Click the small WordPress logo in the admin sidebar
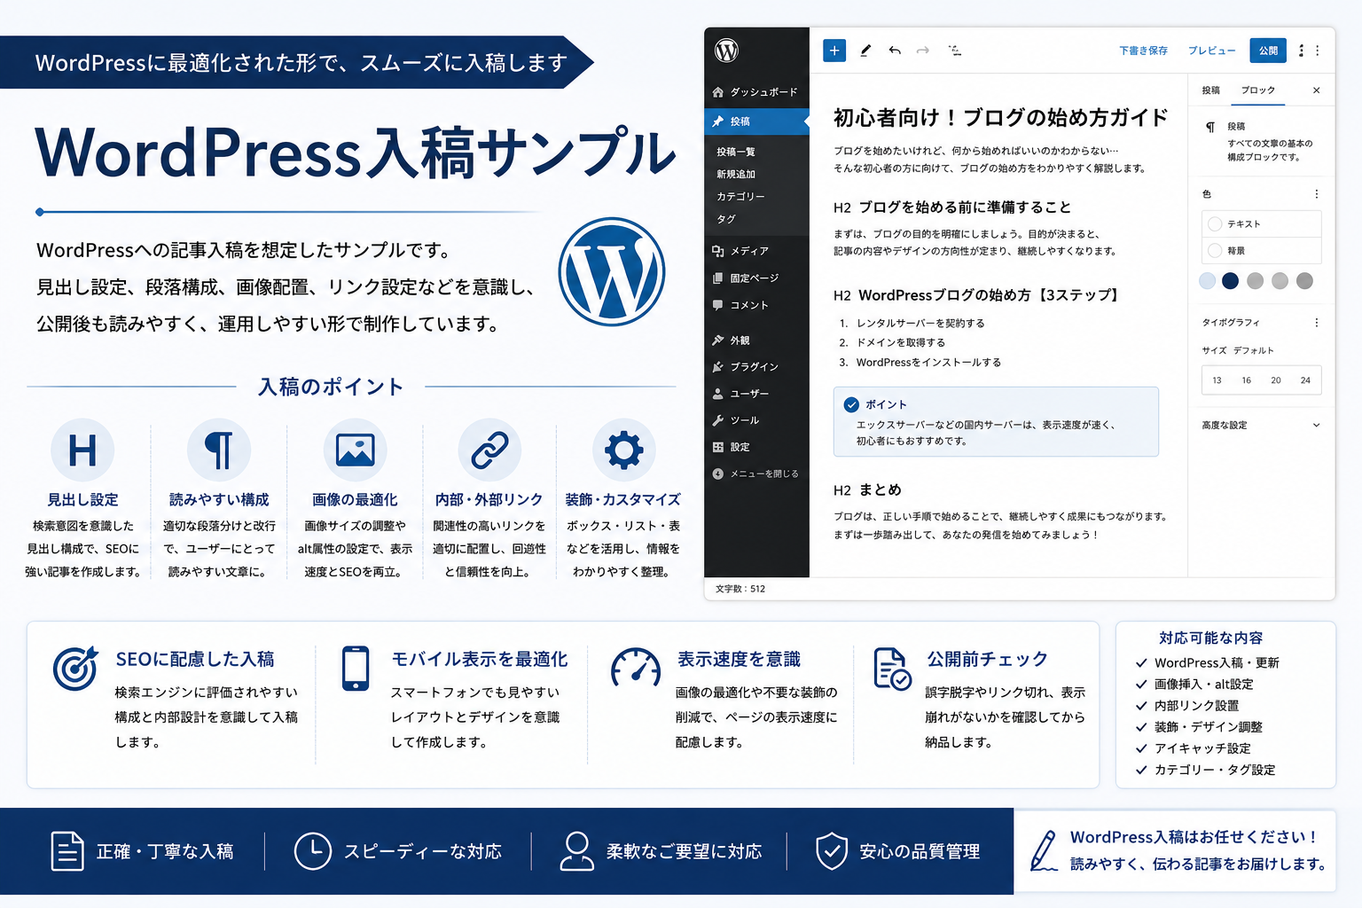Image resolution: width=1362 pixels, height=908 pixels. pyautogui.click(x=726, y=51)
